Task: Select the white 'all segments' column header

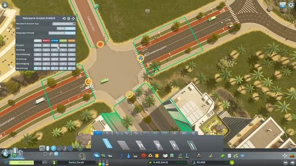Action: 38,41
